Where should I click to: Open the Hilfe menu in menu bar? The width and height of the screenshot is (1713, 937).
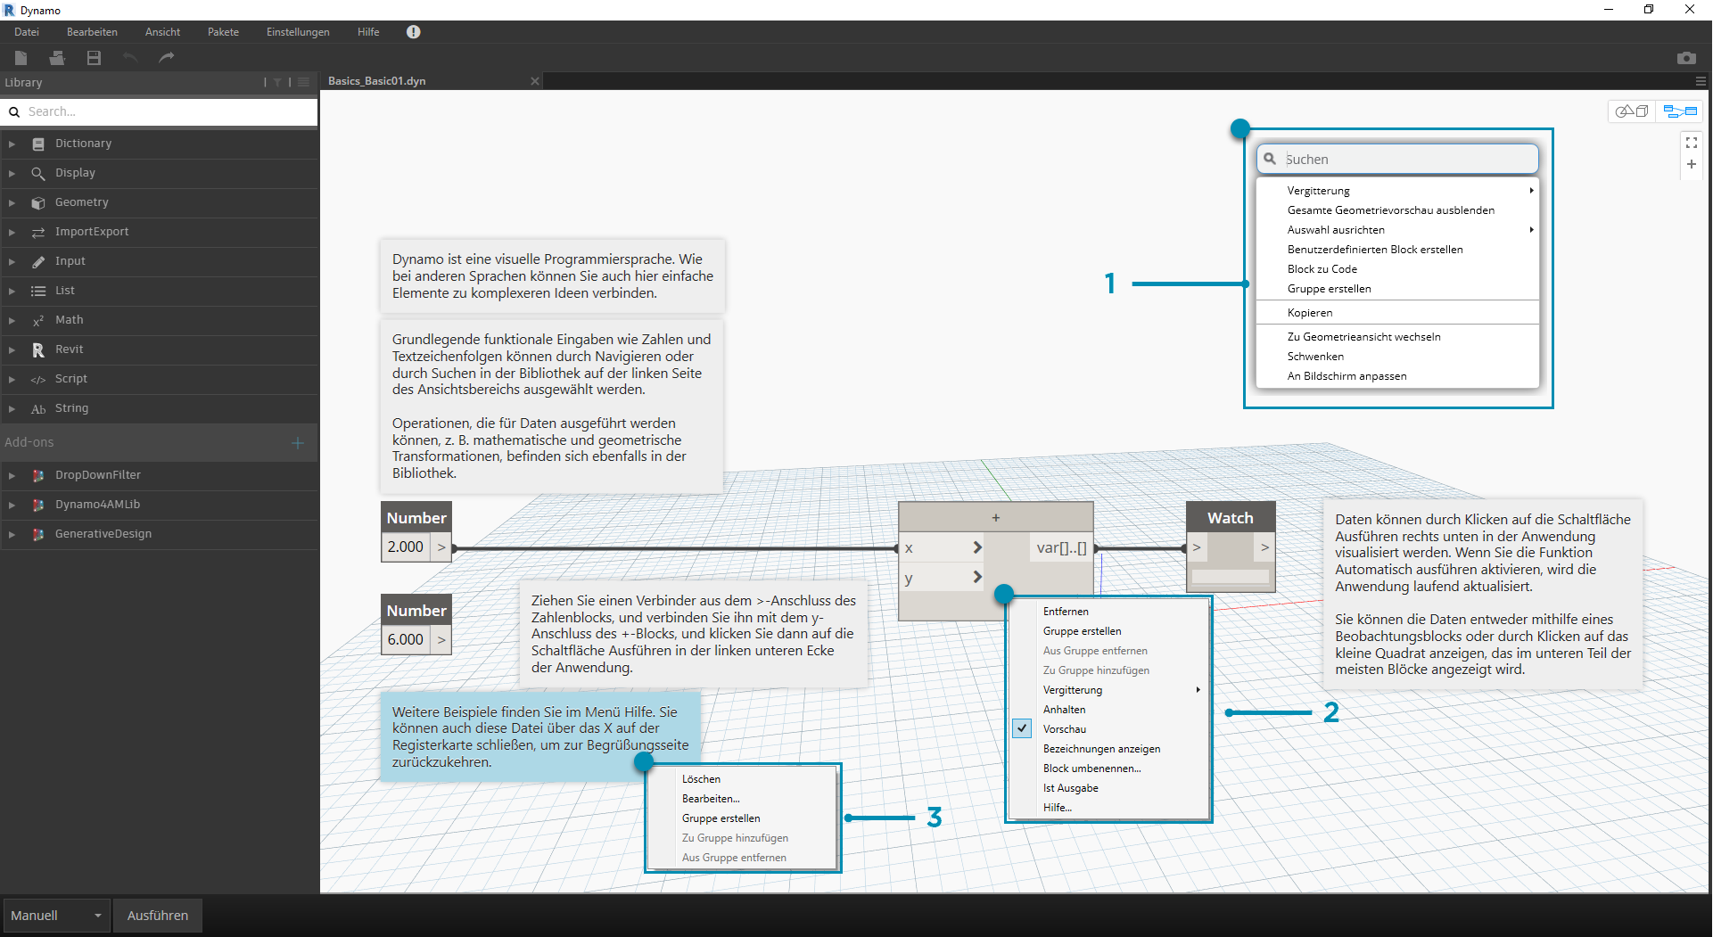point(368,32)
